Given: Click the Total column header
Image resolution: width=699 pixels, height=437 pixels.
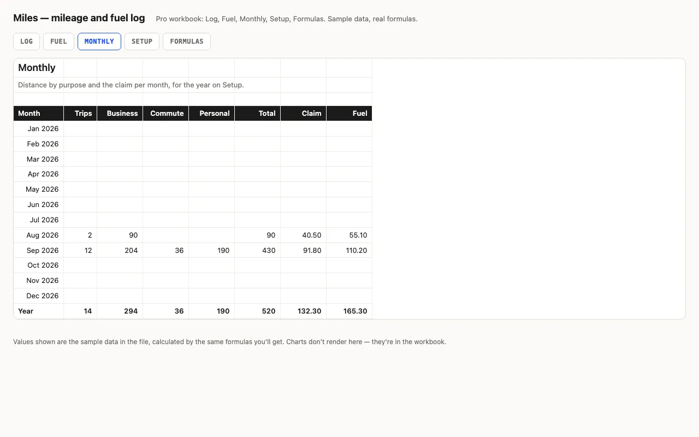Looking at the screenshot, I should pyautogui.click(x=258, y=114).
